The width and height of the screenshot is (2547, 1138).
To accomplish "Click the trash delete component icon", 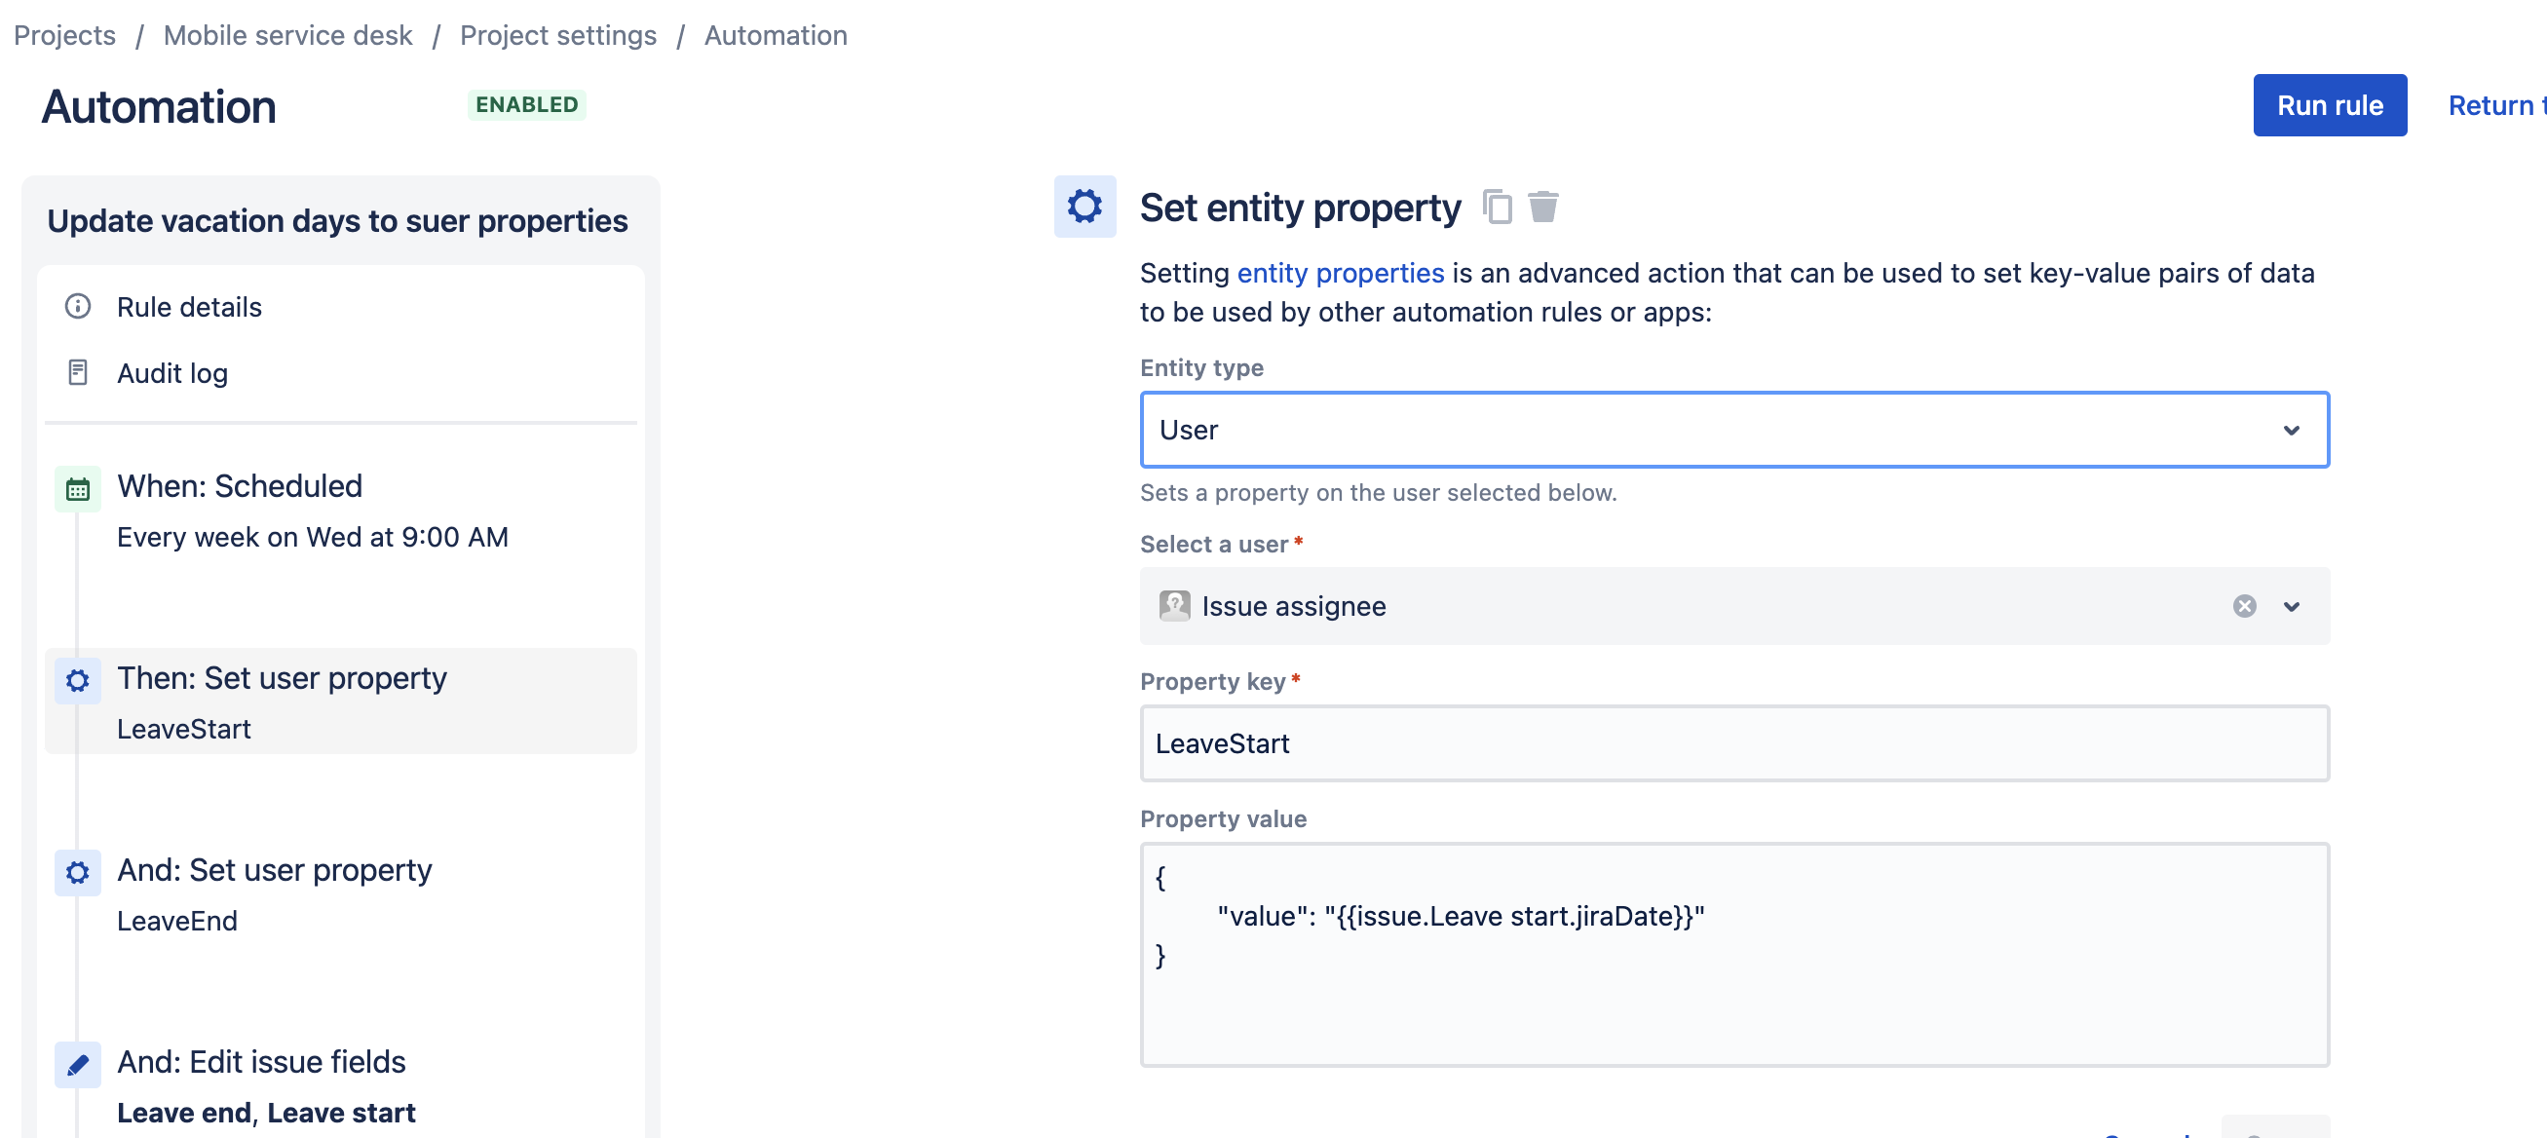I will point(1542,207).
